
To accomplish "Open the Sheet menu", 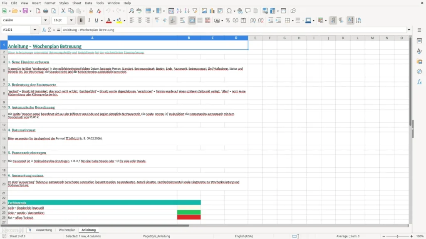I will (77, 3).
